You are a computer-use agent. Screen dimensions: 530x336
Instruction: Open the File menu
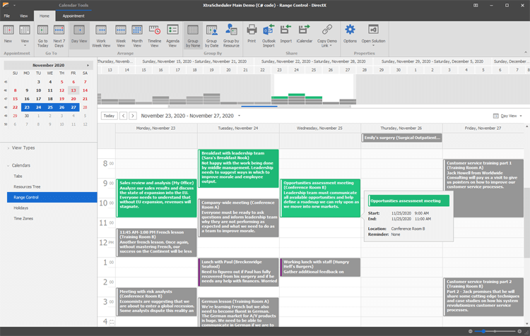pyautogui.click(x=7, y=15)
